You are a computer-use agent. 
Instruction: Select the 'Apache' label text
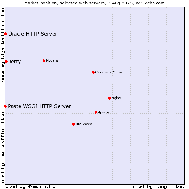(x=104, y=112)
